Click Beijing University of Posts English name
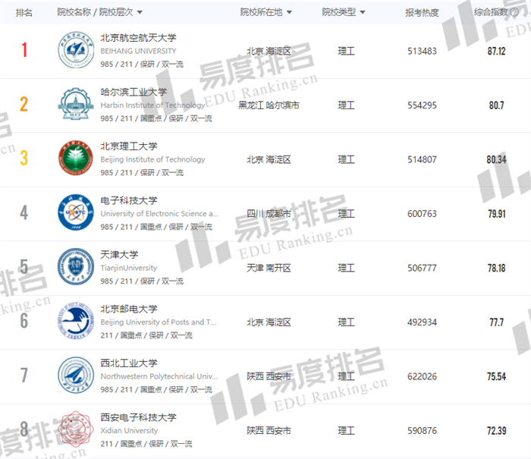The height and width of the screenshot is (459, 531). tap(158, 322)
